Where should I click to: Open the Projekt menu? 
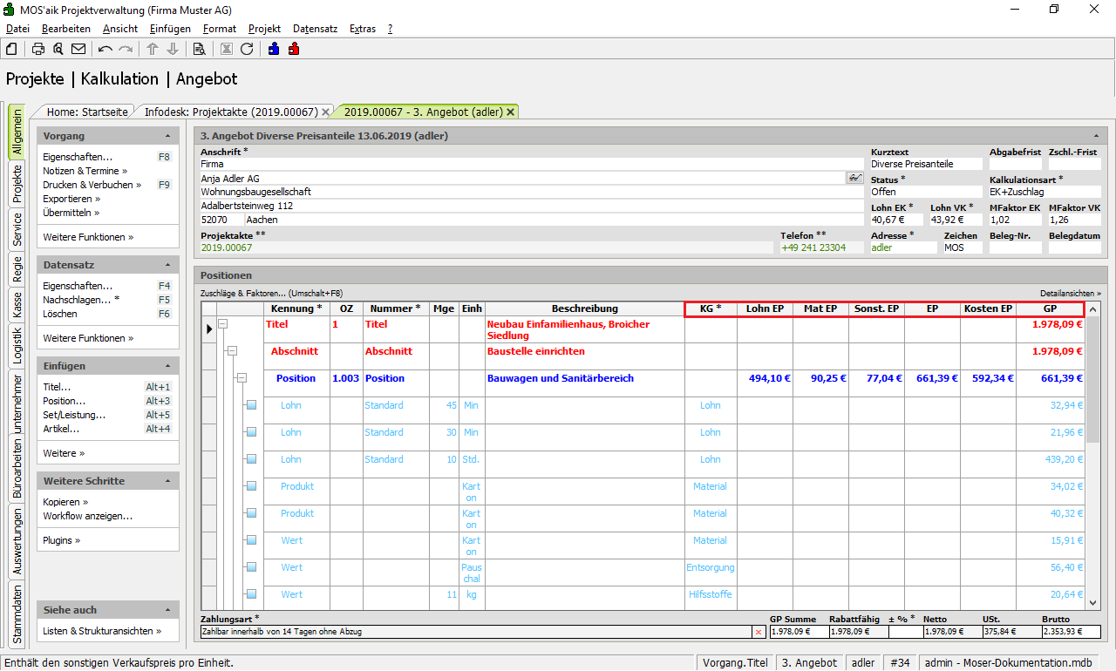264,29
